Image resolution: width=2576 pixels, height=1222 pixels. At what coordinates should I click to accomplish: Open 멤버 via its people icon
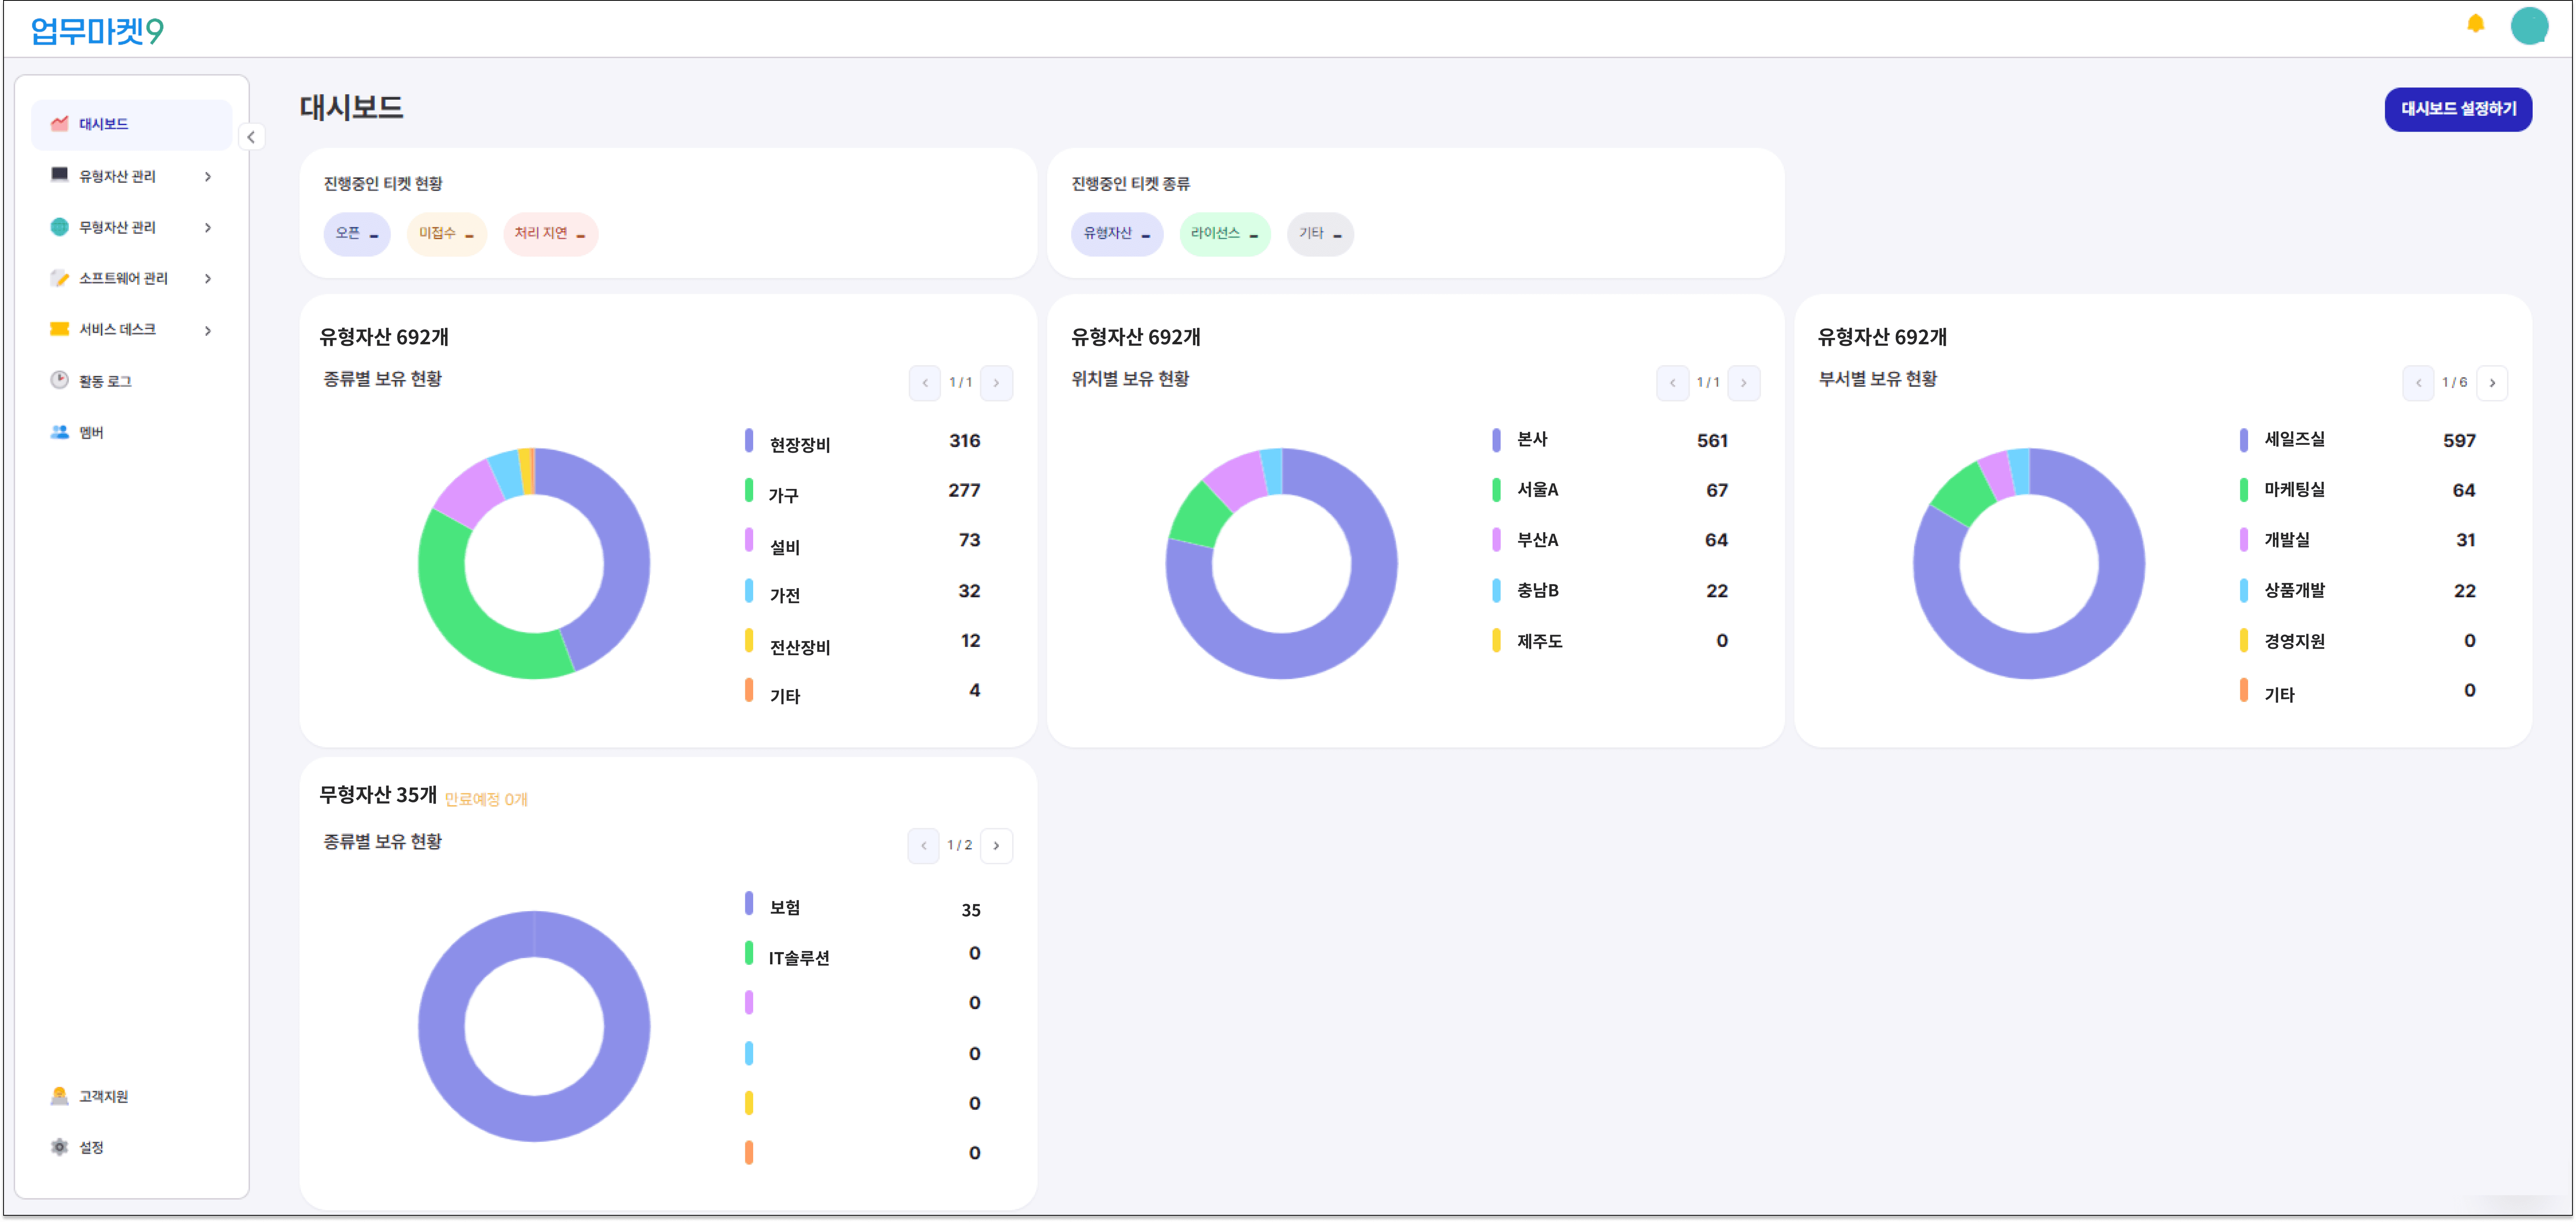pos(60,432)
